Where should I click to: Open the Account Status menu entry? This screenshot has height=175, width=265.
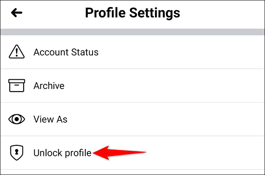(132, 52)
